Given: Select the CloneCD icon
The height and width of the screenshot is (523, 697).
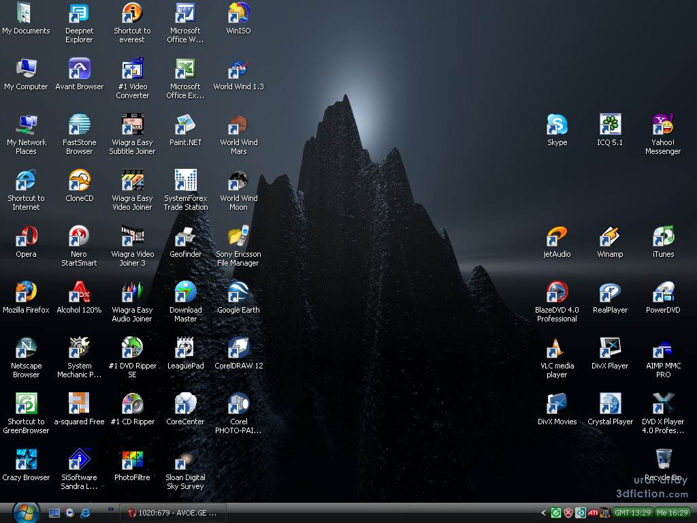Looking at the screenshot, I should pos(79,180).
